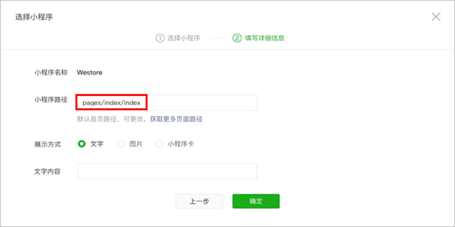Click the 选择小程序 dialog title text
Screen dimensions: 455x227
34,17
